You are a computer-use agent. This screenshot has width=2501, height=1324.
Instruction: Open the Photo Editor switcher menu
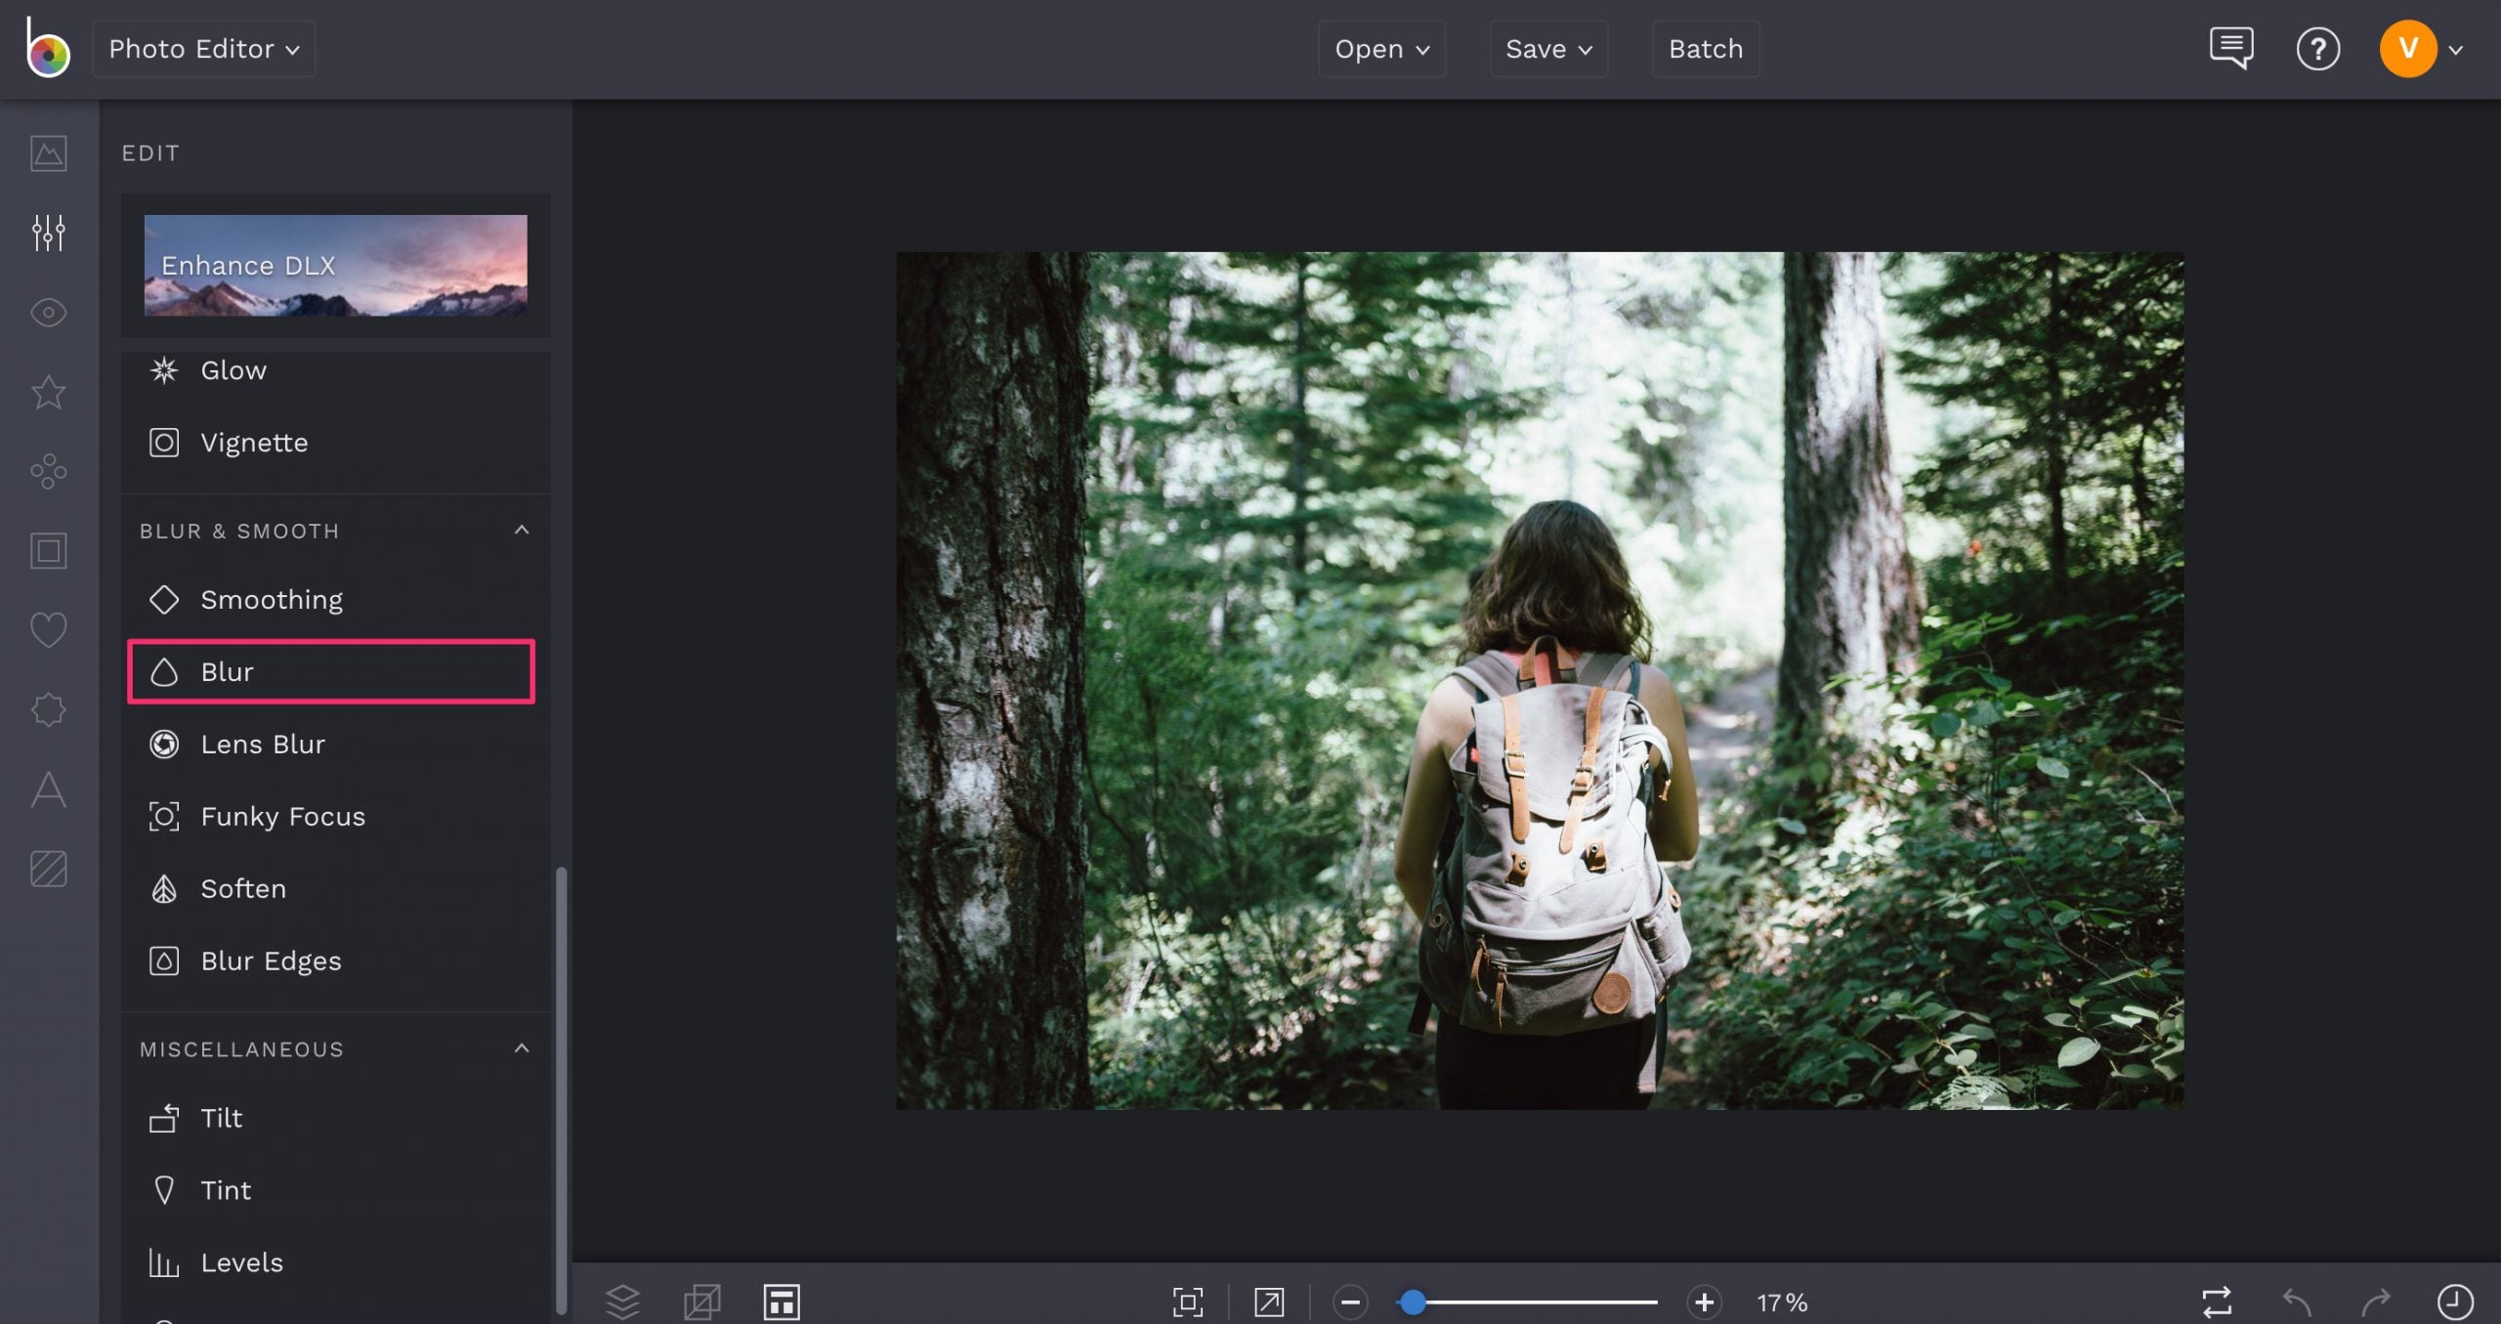pyautogui.click(x=203, y=48)
